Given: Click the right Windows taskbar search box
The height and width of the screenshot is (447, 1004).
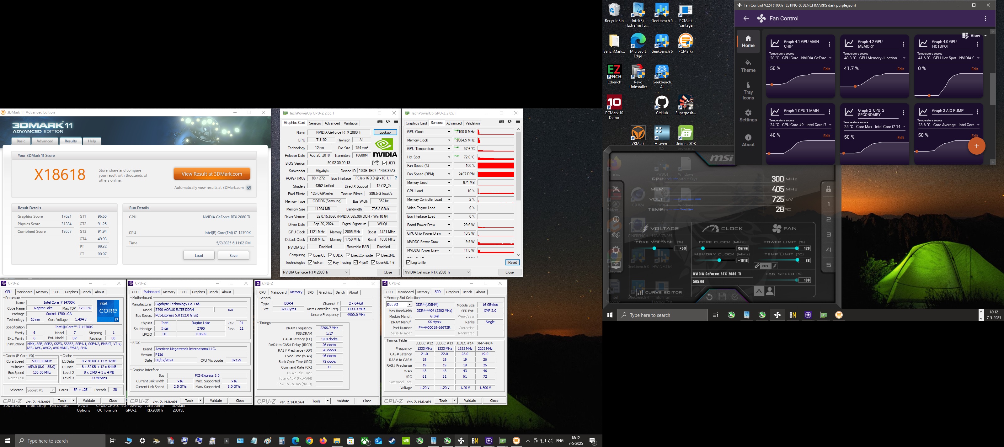Looking at the screenshot, I should pos(662,315).
